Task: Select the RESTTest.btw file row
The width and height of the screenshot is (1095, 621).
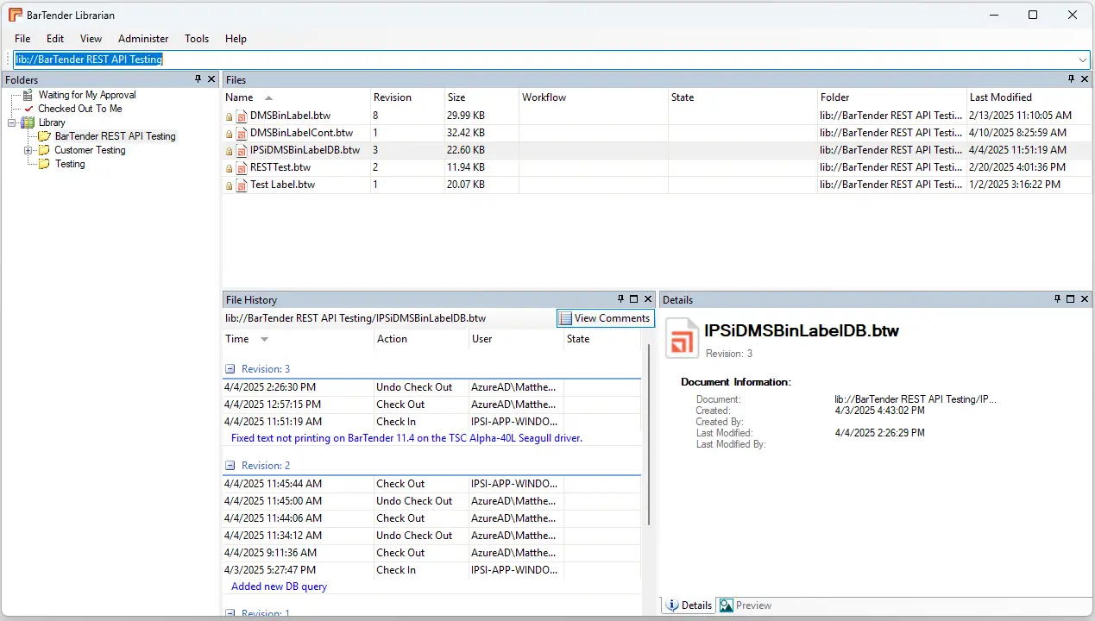Action: (x=657, y=167)
